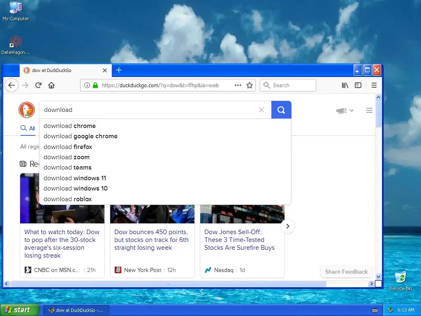The image size is (421, 316).
Task: Select the All results tab
Action: [28, 128]
